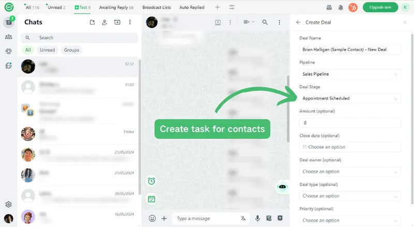The width and height of the screenshot is (414, 227).
Task: Select the All chat filter chip
Action: 28,50
